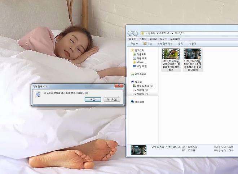This screenshot has width=238, height=174.
Task: Click the 자료02 (F:) drive icon in tree
Action: coord(135,94)
